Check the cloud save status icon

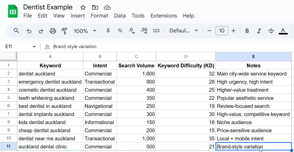coord(107,8)
